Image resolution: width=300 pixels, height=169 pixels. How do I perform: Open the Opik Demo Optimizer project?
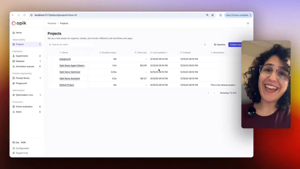[x=70, y=72]
